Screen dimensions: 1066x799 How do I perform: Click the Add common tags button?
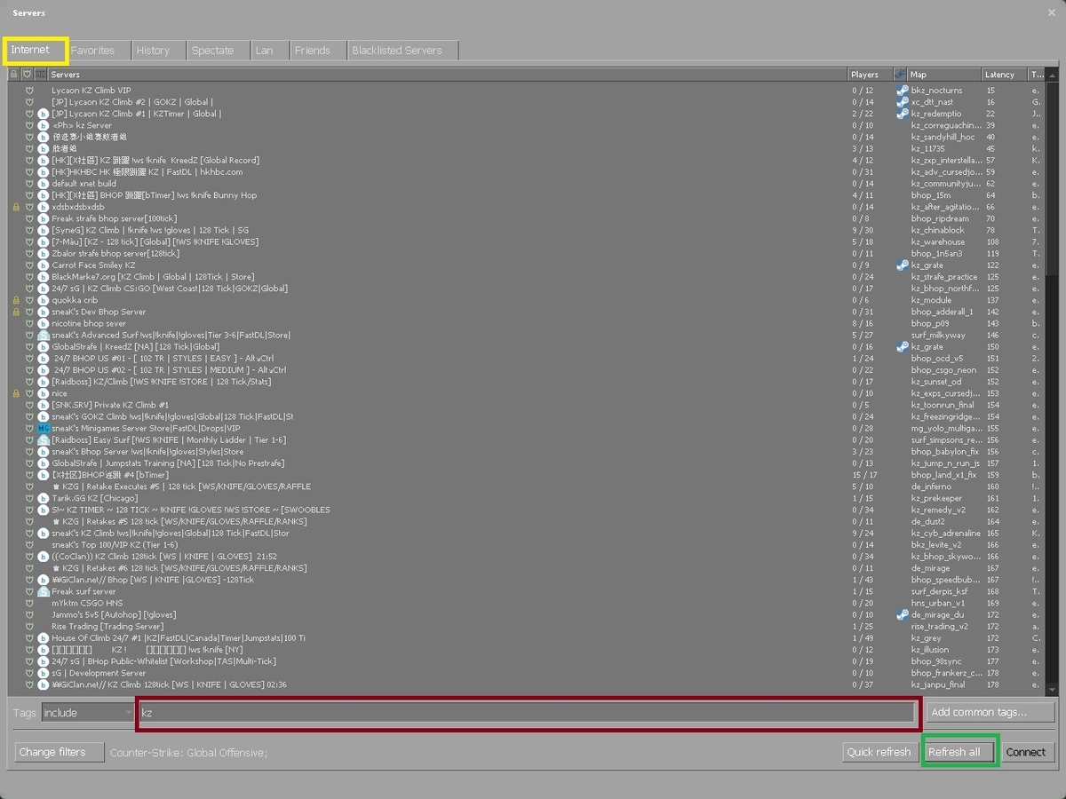(990, 712)
